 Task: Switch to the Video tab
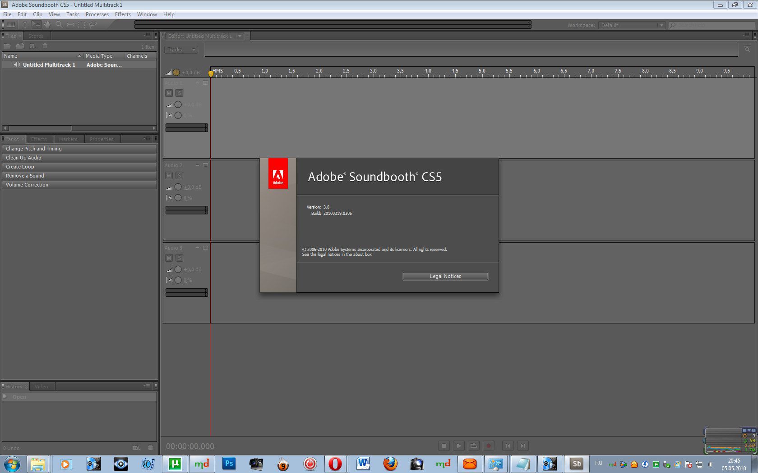coord(41,387)
